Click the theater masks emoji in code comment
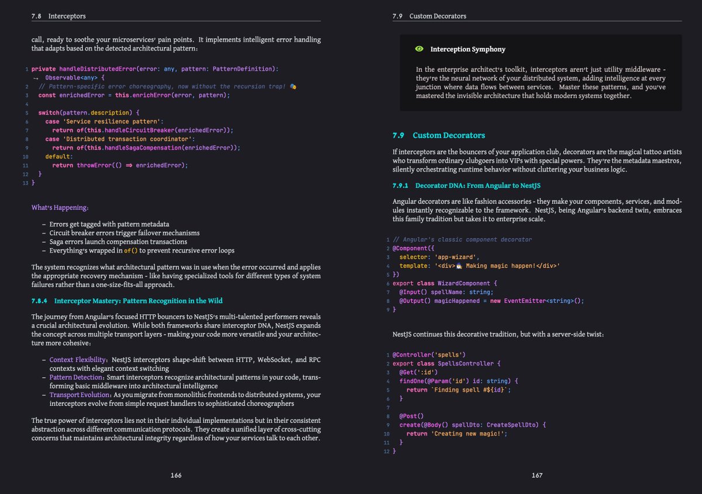This screenshot has height=494, width=702. pos(294,86)
